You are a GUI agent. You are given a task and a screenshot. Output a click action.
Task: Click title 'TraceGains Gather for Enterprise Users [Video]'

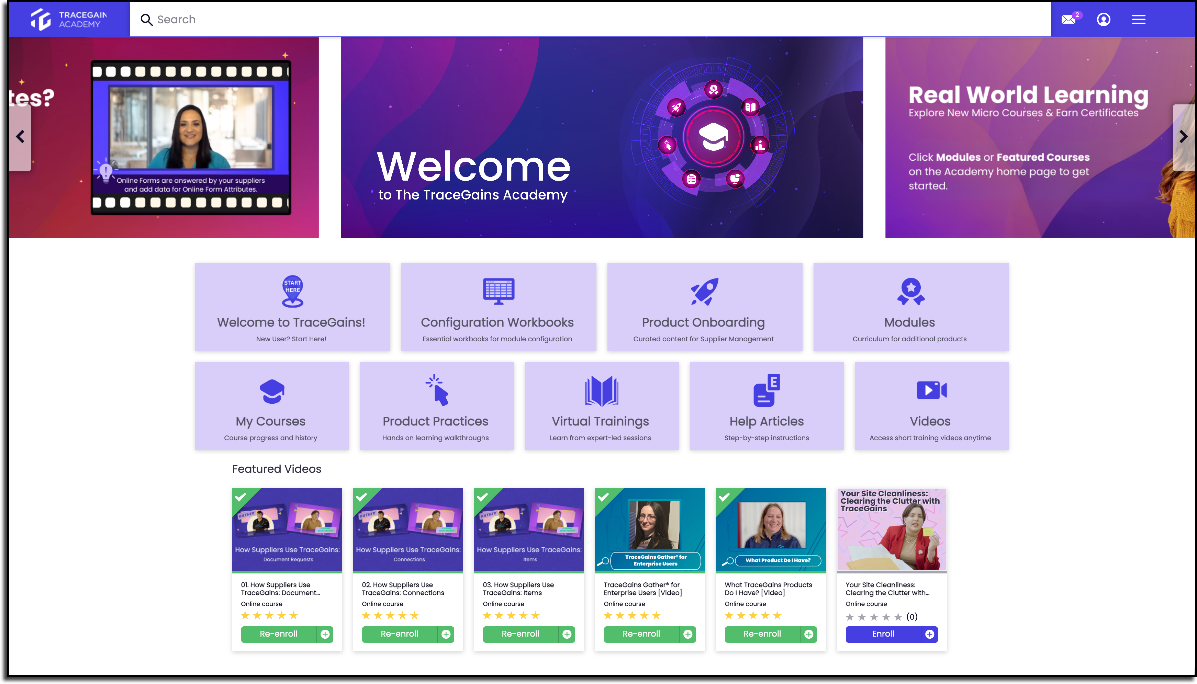tap(643, 589)
